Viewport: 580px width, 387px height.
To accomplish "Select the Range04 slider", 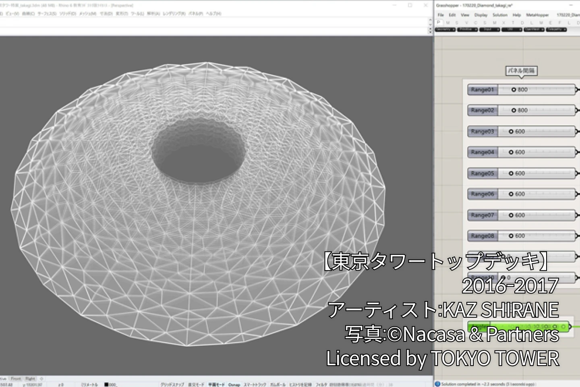I will click(522, 152).
